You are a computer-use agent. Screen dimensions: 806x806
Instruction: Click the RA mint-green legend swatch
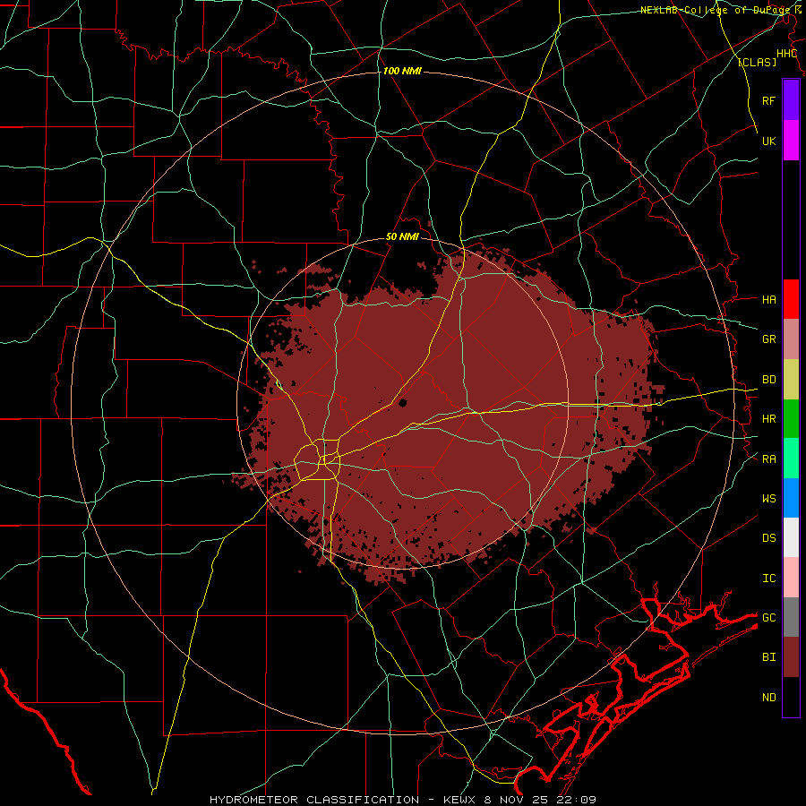click(x=791, y=459)
